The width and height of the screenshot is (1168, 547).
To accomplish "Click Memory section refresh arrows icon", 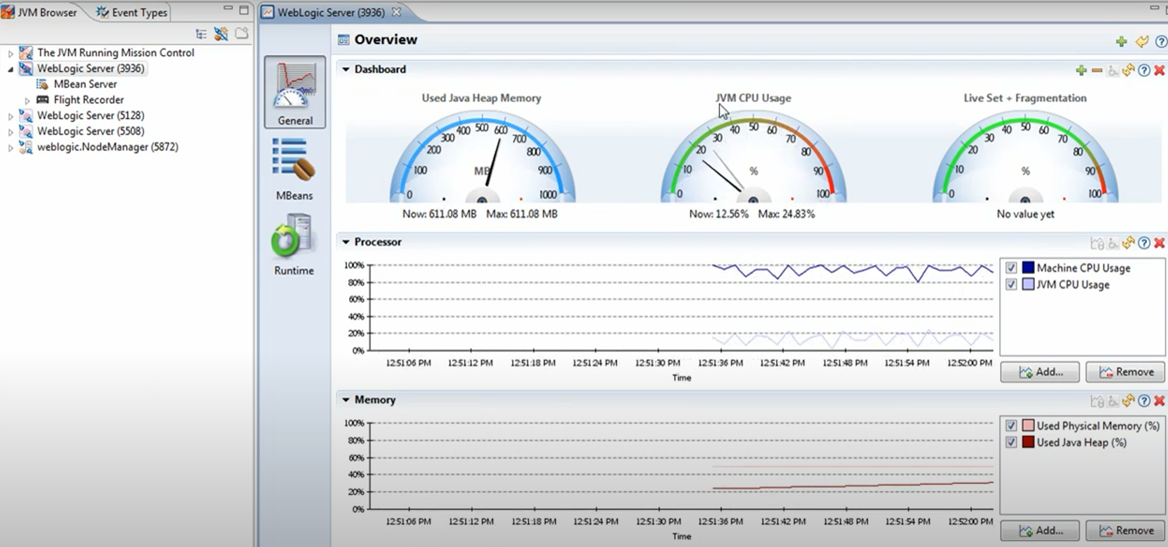I will (1128, 400).
